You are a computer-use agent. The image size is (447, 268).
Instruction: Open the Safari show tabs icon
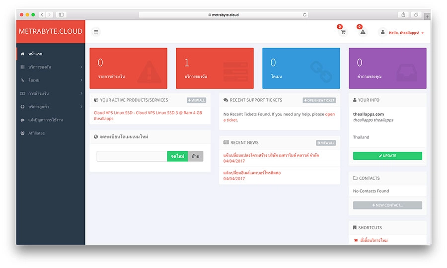pos(416,15)
